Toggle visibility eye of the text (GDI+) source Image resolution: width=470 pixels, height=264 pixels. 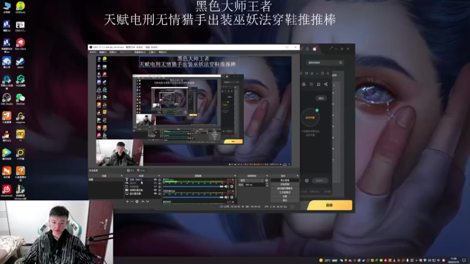coord(155,180)
